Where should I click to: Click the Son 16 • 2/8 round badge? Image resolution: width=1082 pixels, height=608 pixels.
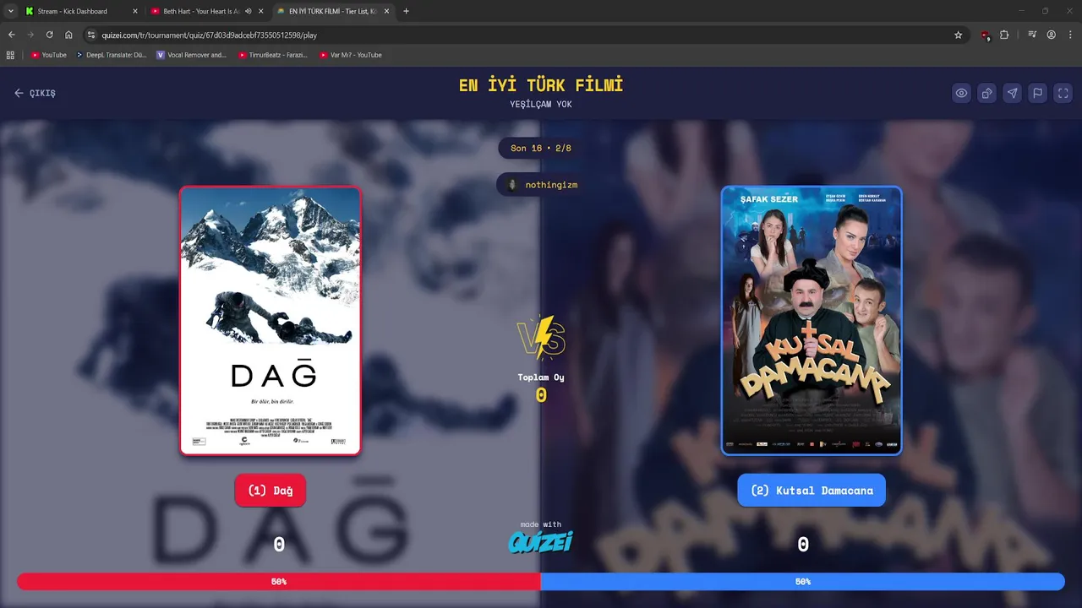[541, 148]
